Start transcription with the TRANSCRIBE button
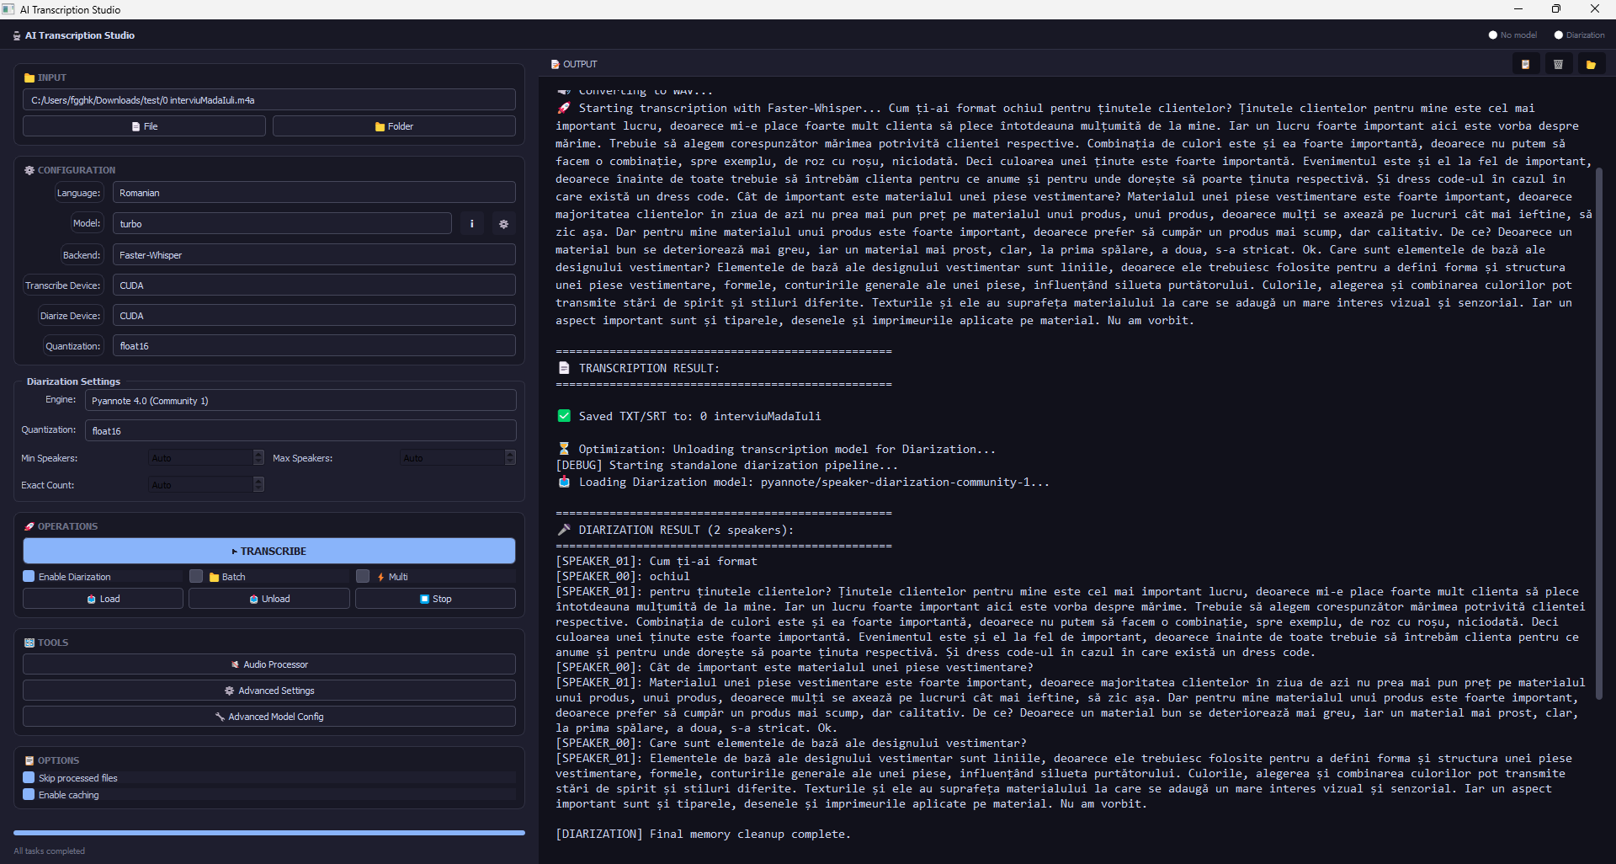The width and height of the screenshot is (1616, 864). point(269,552)
